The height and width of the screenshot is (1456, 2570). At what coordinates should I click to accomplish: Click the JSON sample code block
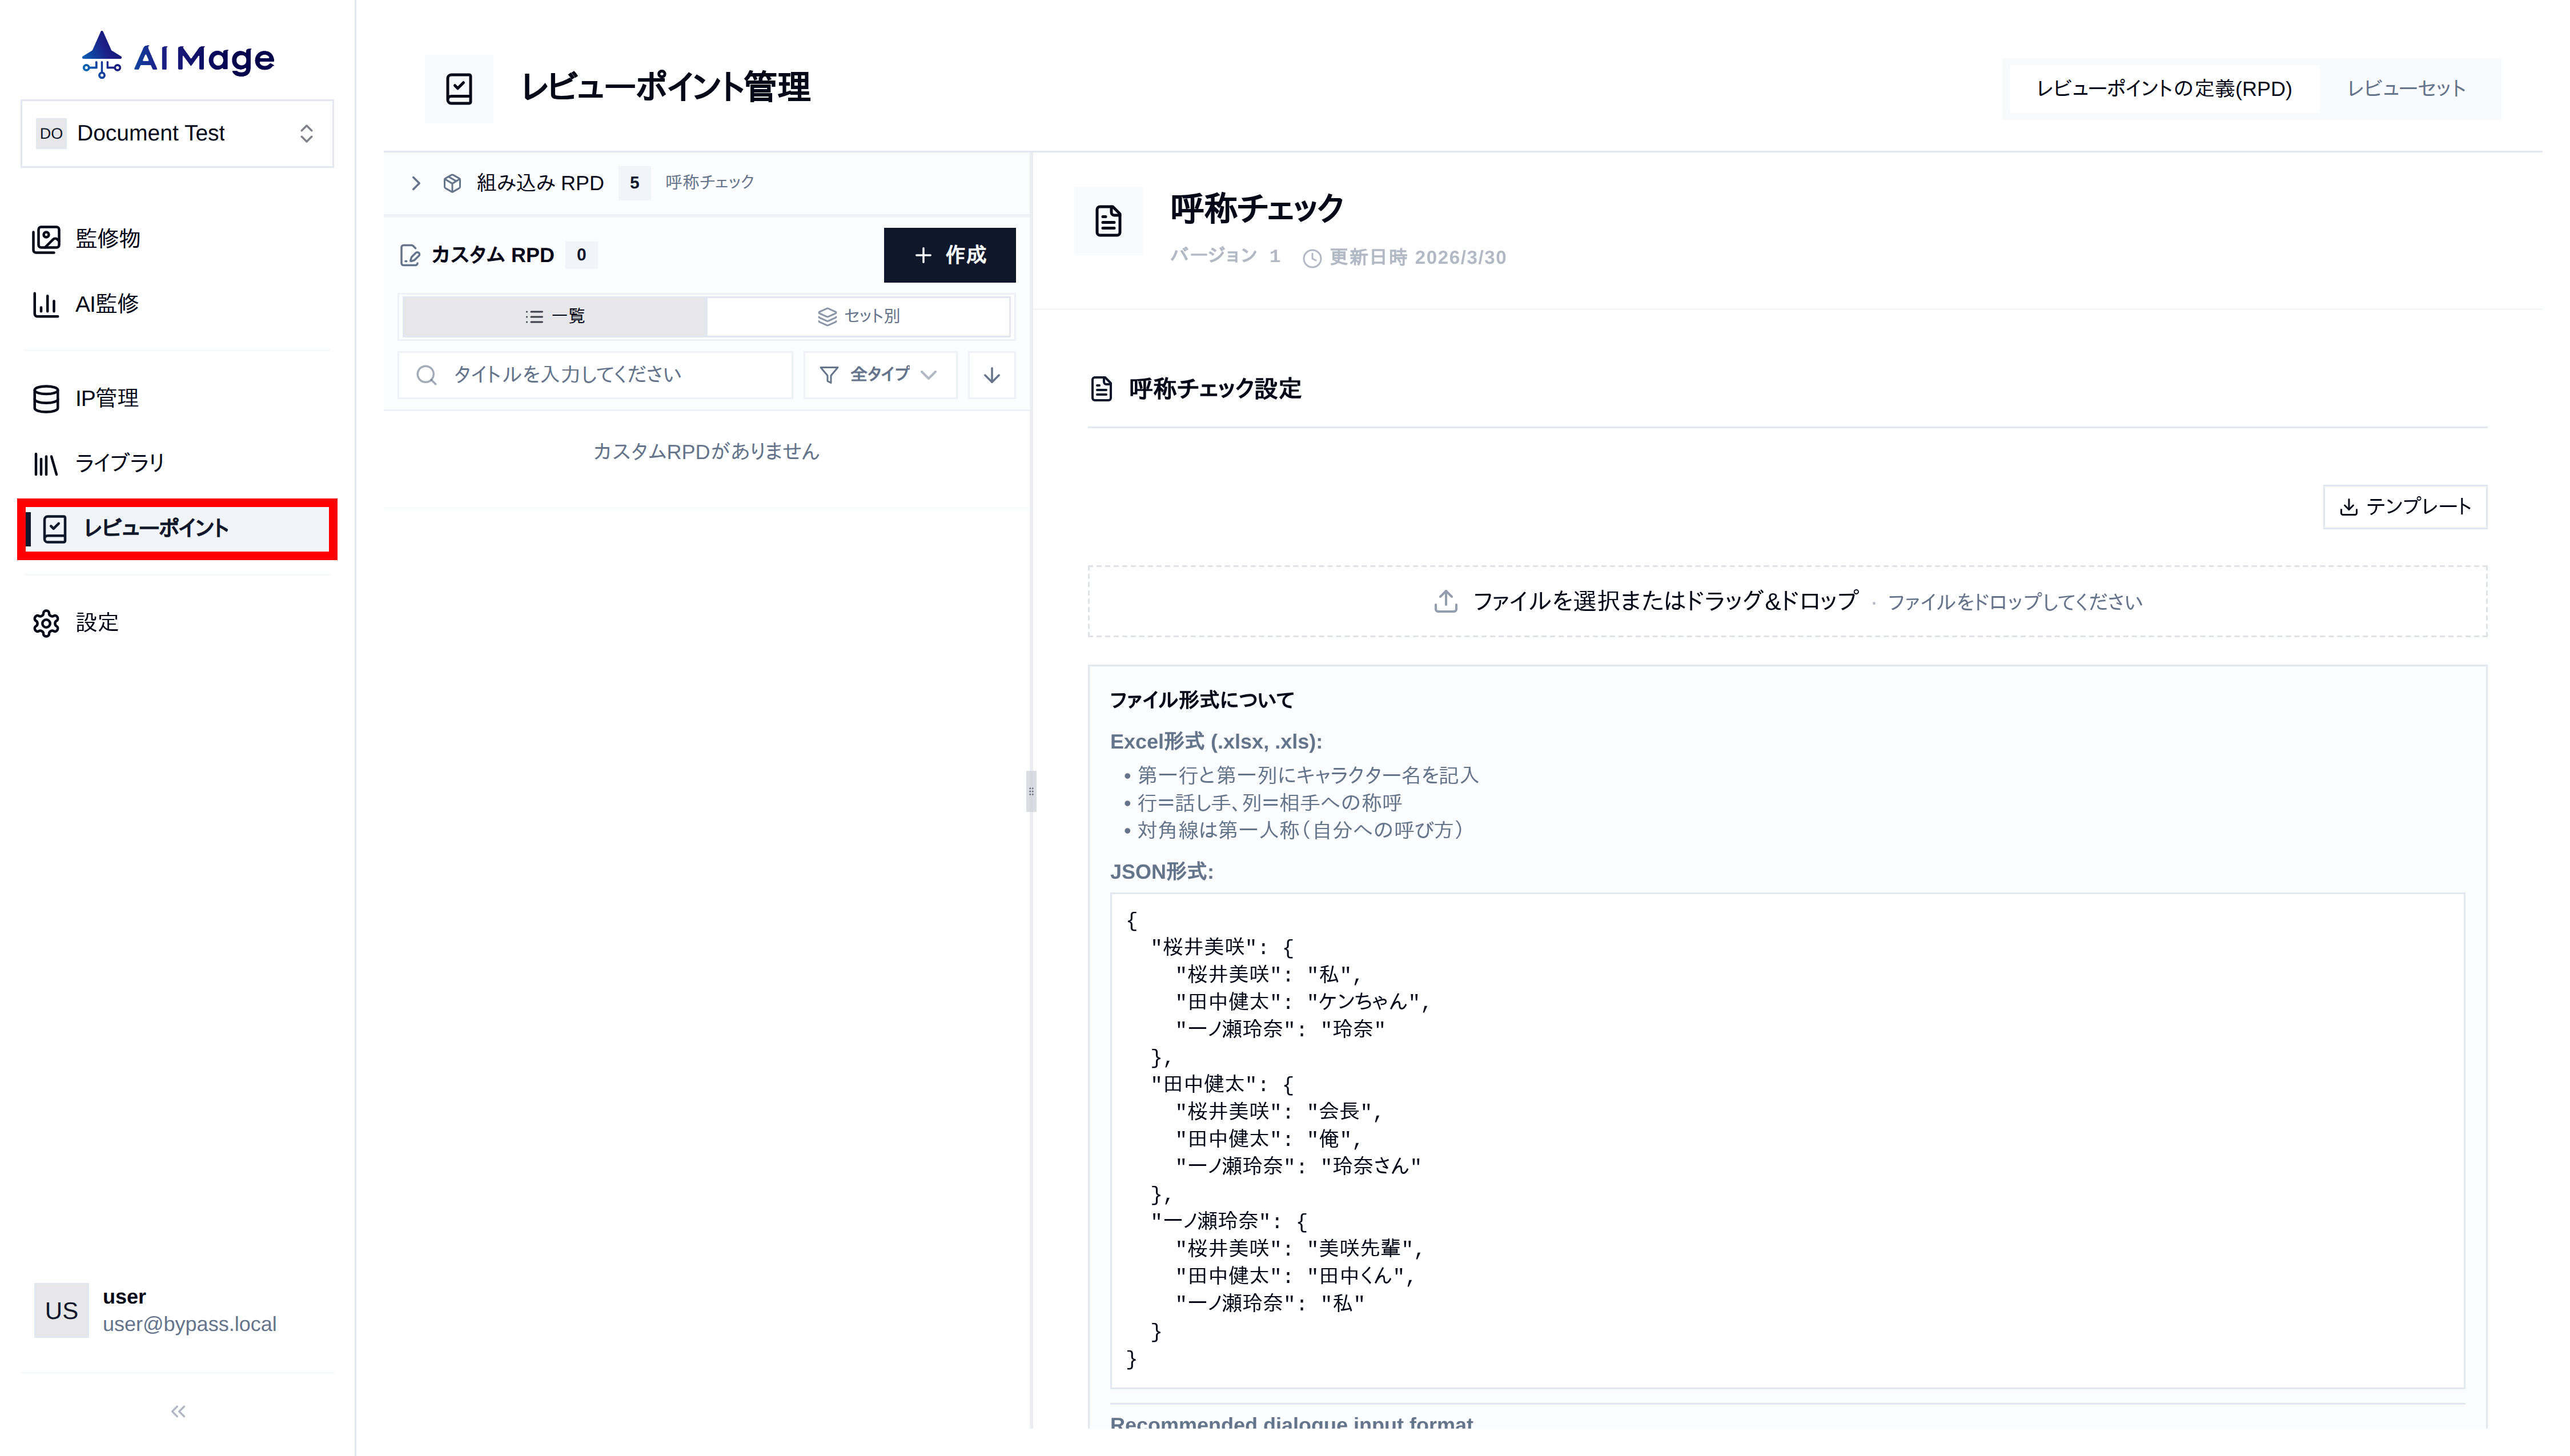[x=1787, y=1140]
